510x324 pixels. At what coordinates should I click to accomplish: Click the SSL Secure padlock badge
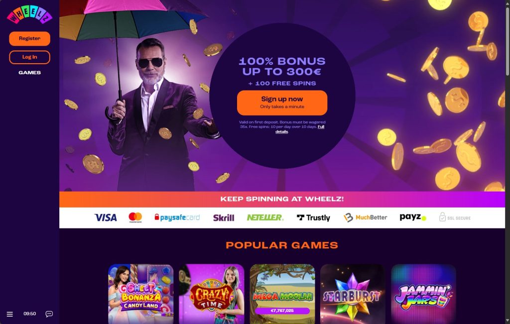click(x=455, y=217)
